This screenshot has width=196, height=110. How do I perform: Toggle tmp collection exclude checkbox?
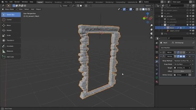click(x=187, y=34)
